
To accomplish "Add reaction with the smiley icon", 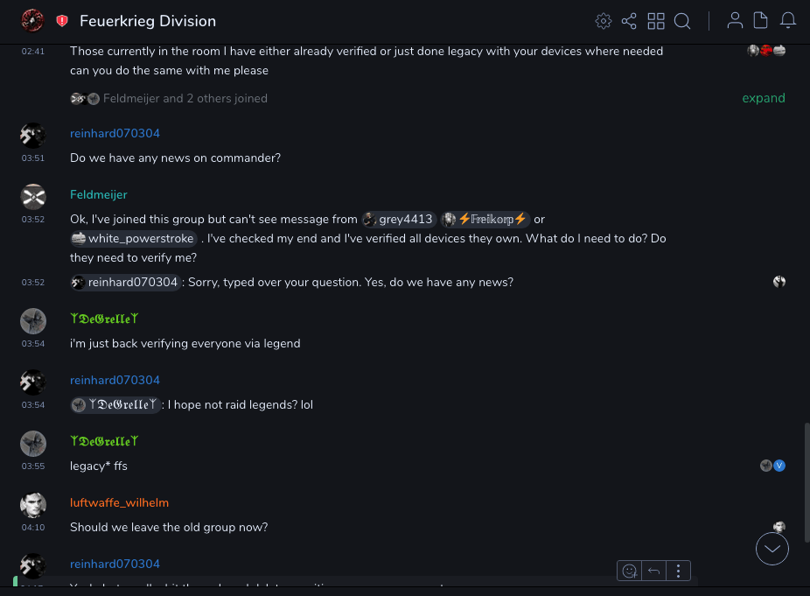I will click(629, 571).
